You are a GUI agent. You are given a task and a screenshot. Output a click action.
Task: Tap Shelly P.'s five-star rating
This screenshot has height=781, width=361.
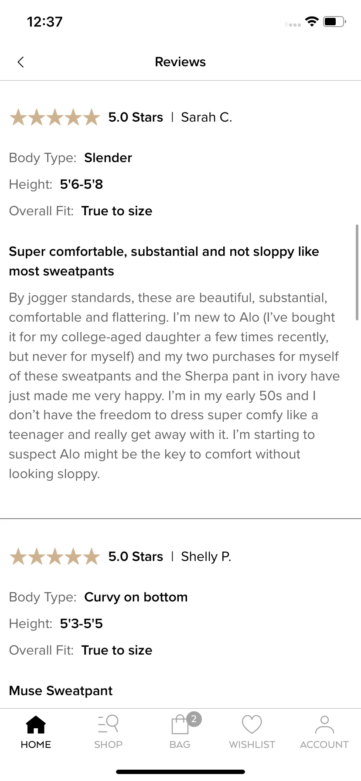(55, 557)
